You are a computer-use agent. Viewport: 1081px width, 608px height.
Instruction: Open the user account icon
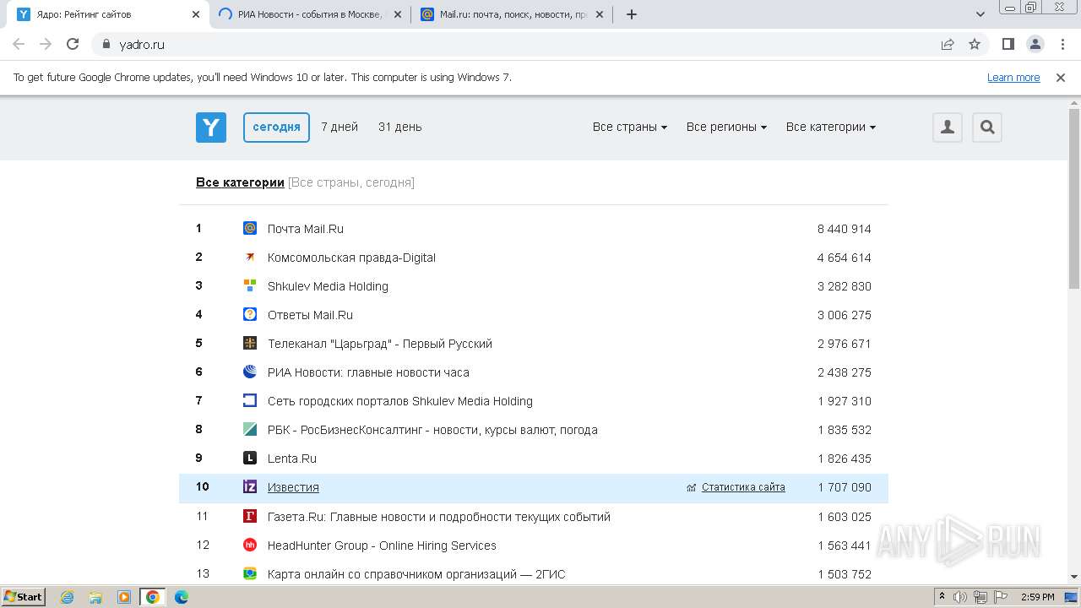(x=948, y=128)
